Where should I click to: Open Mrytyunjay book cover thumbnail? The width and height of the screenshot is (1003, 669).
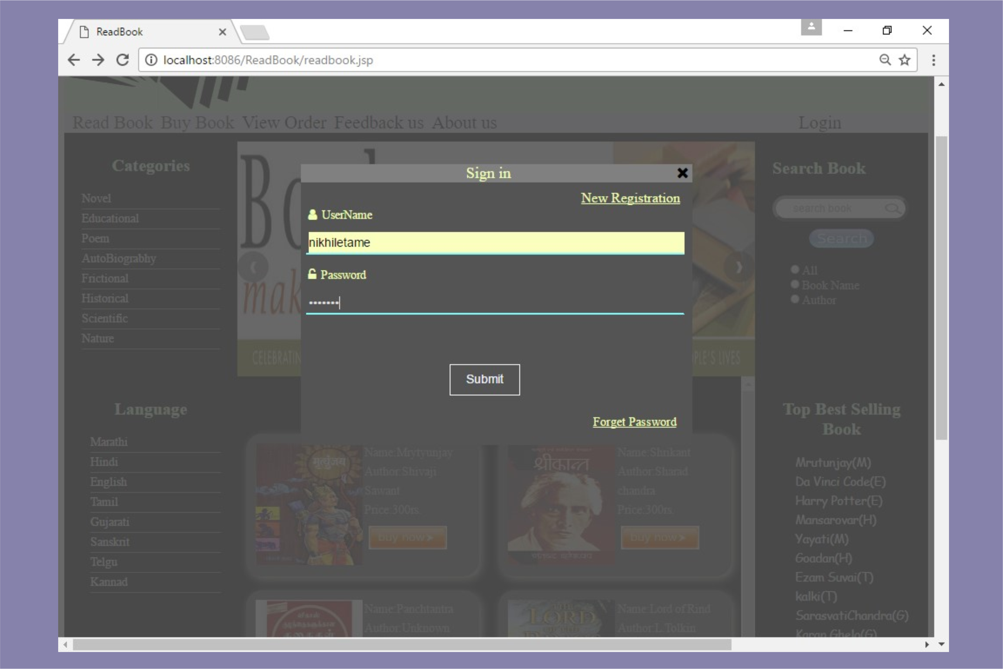pyautogui.click(x=309, y=505)
